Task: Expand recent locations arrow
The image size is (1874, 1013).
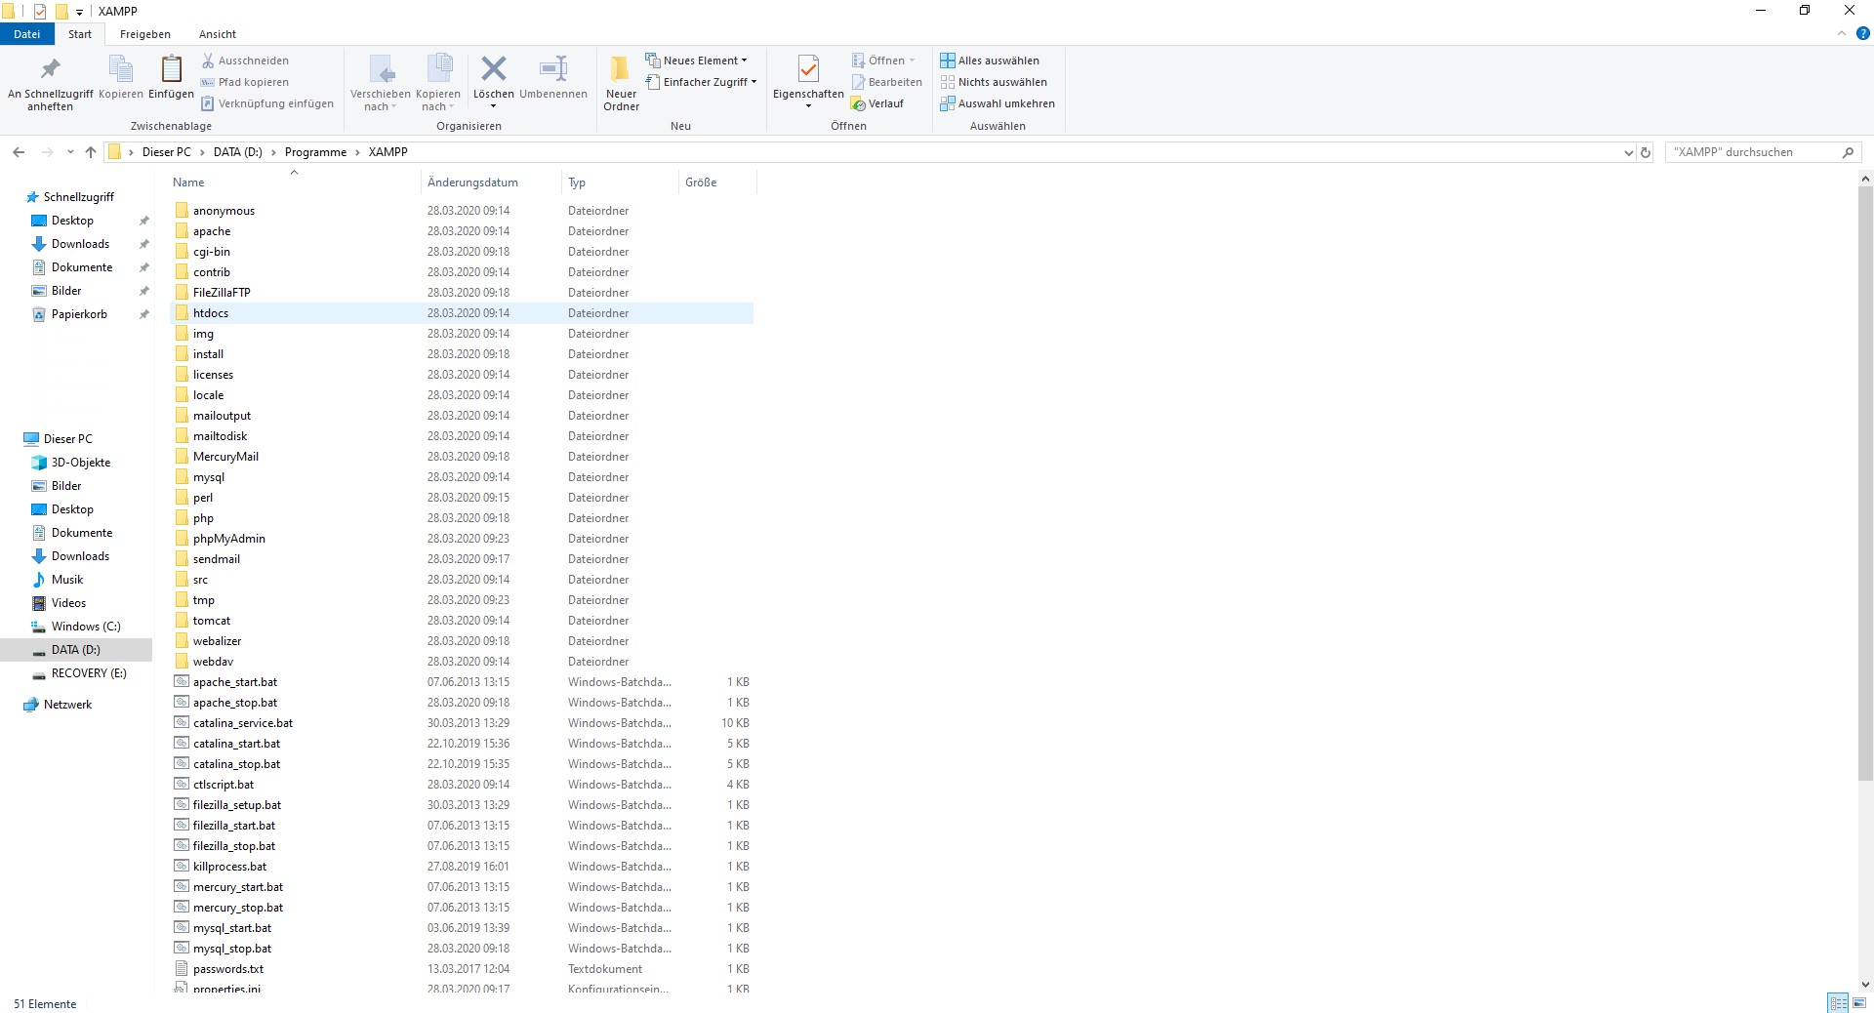Action: [70, 152]
